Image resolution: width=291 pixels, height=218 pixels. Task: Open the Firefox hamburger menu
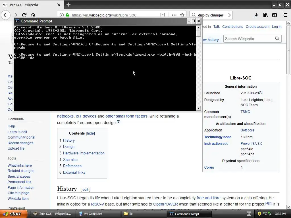tap(286, 15)
